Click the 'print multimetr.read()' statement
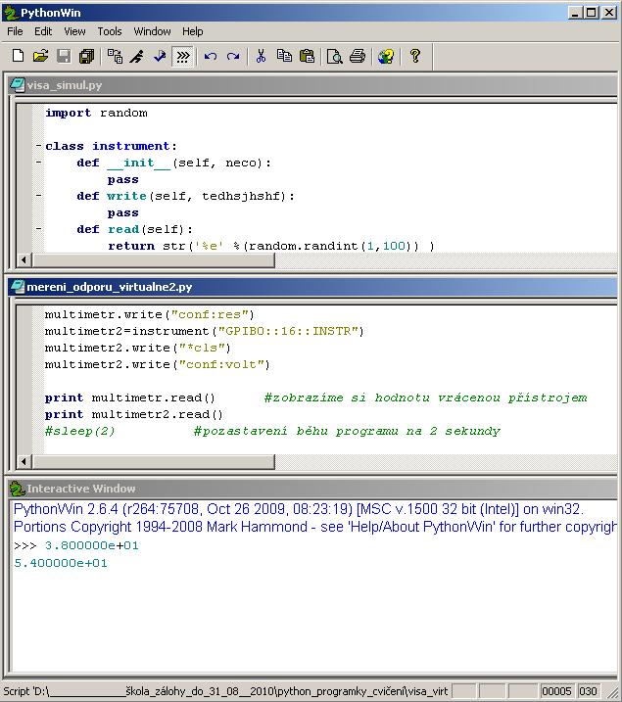This screenshot has width=622, height=702. coord(130,398)
